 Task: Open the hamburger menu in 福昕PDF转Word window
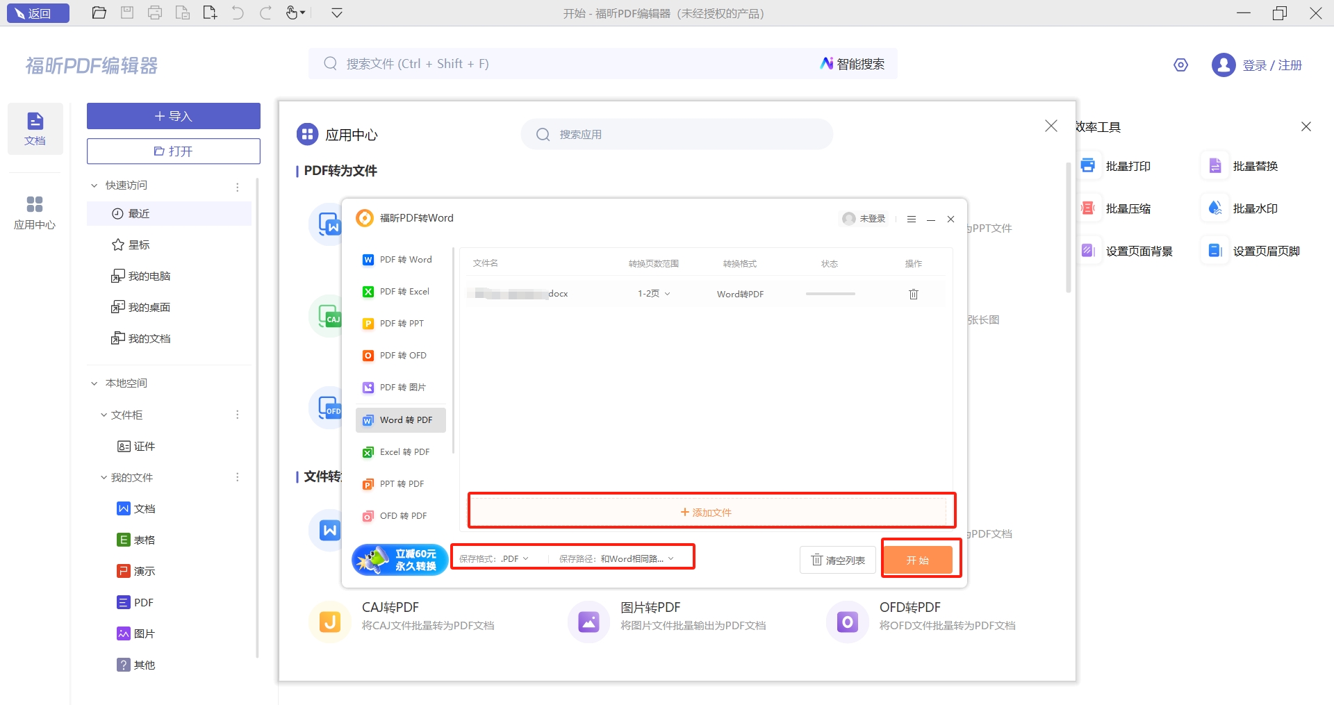click(x=912, y=219)
